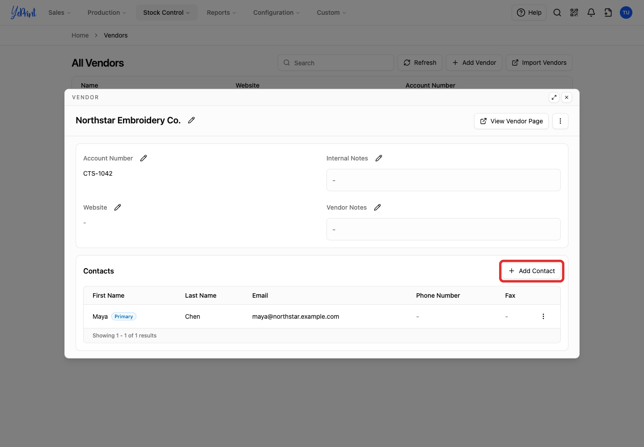This screenshot has height=447, width=644.
Task: Open the Configuration menu
Action: pos(276,13)
